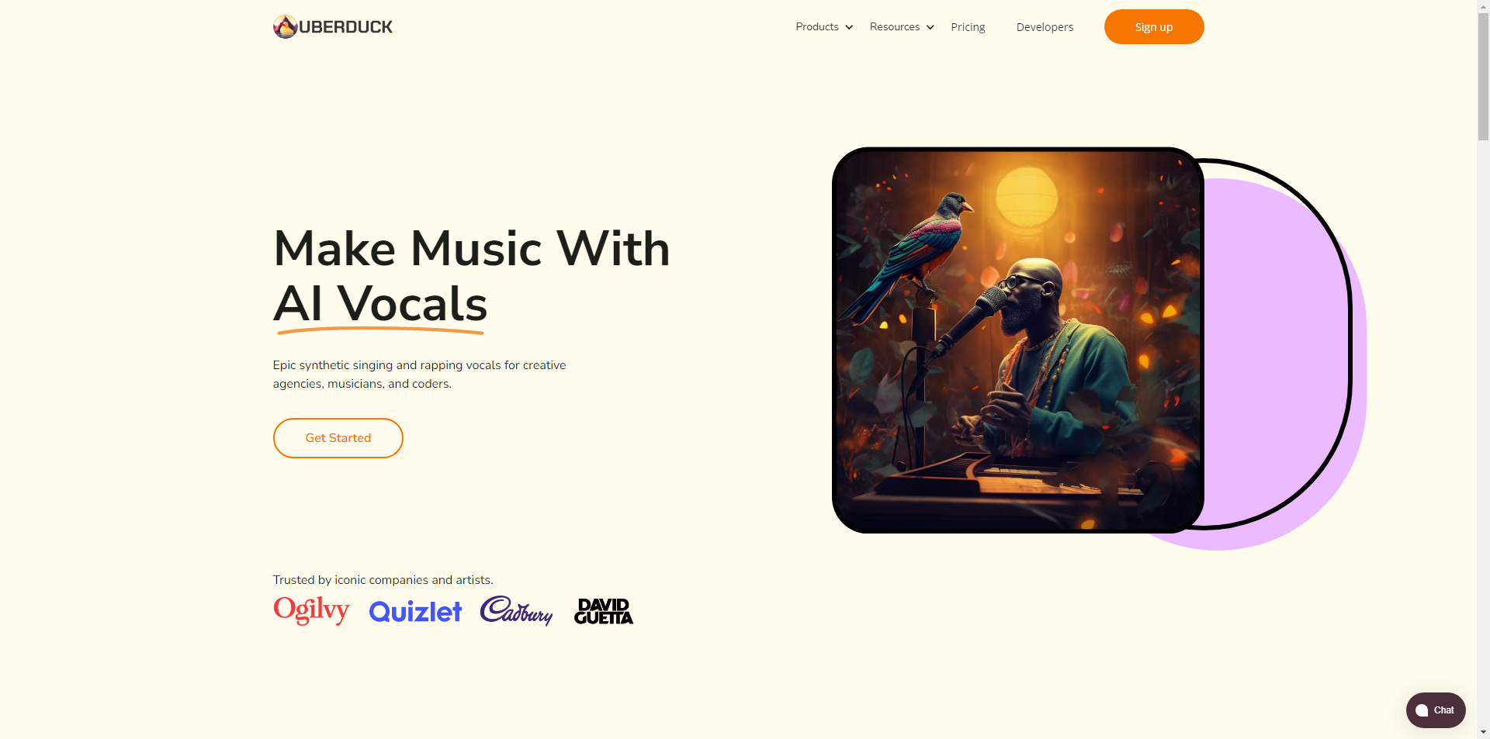
Task: Go to the Pricing page
Action: point(968,27)
